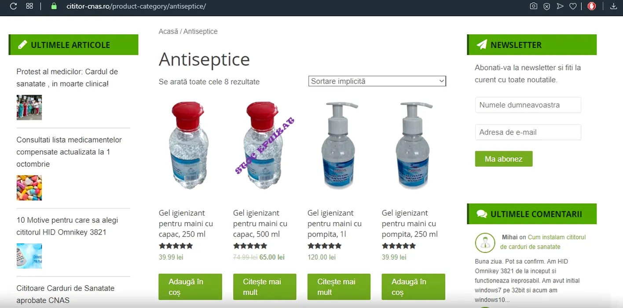Open article Protest al medicilor: Cardul de sanatate
The width and height of the screenshot is (623, 308).
pyautogui.click(x=67, y=77)
